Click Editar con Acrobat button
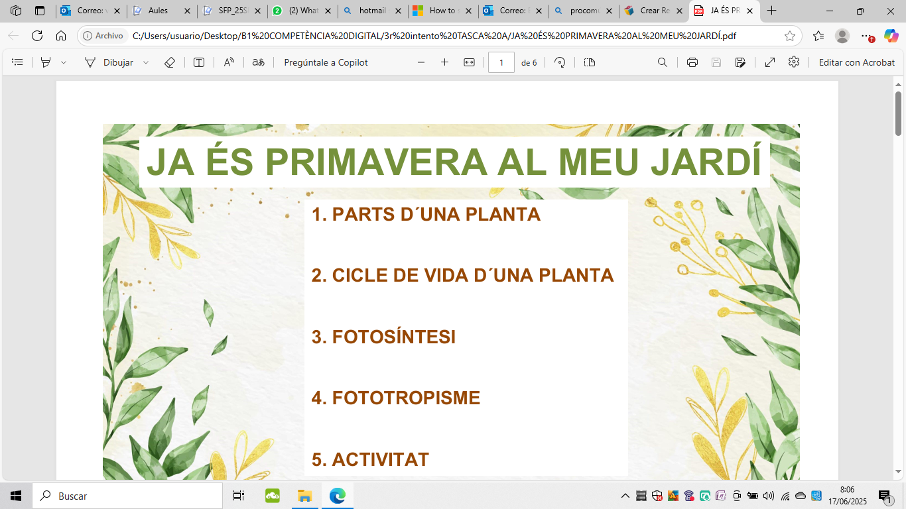 857,62
